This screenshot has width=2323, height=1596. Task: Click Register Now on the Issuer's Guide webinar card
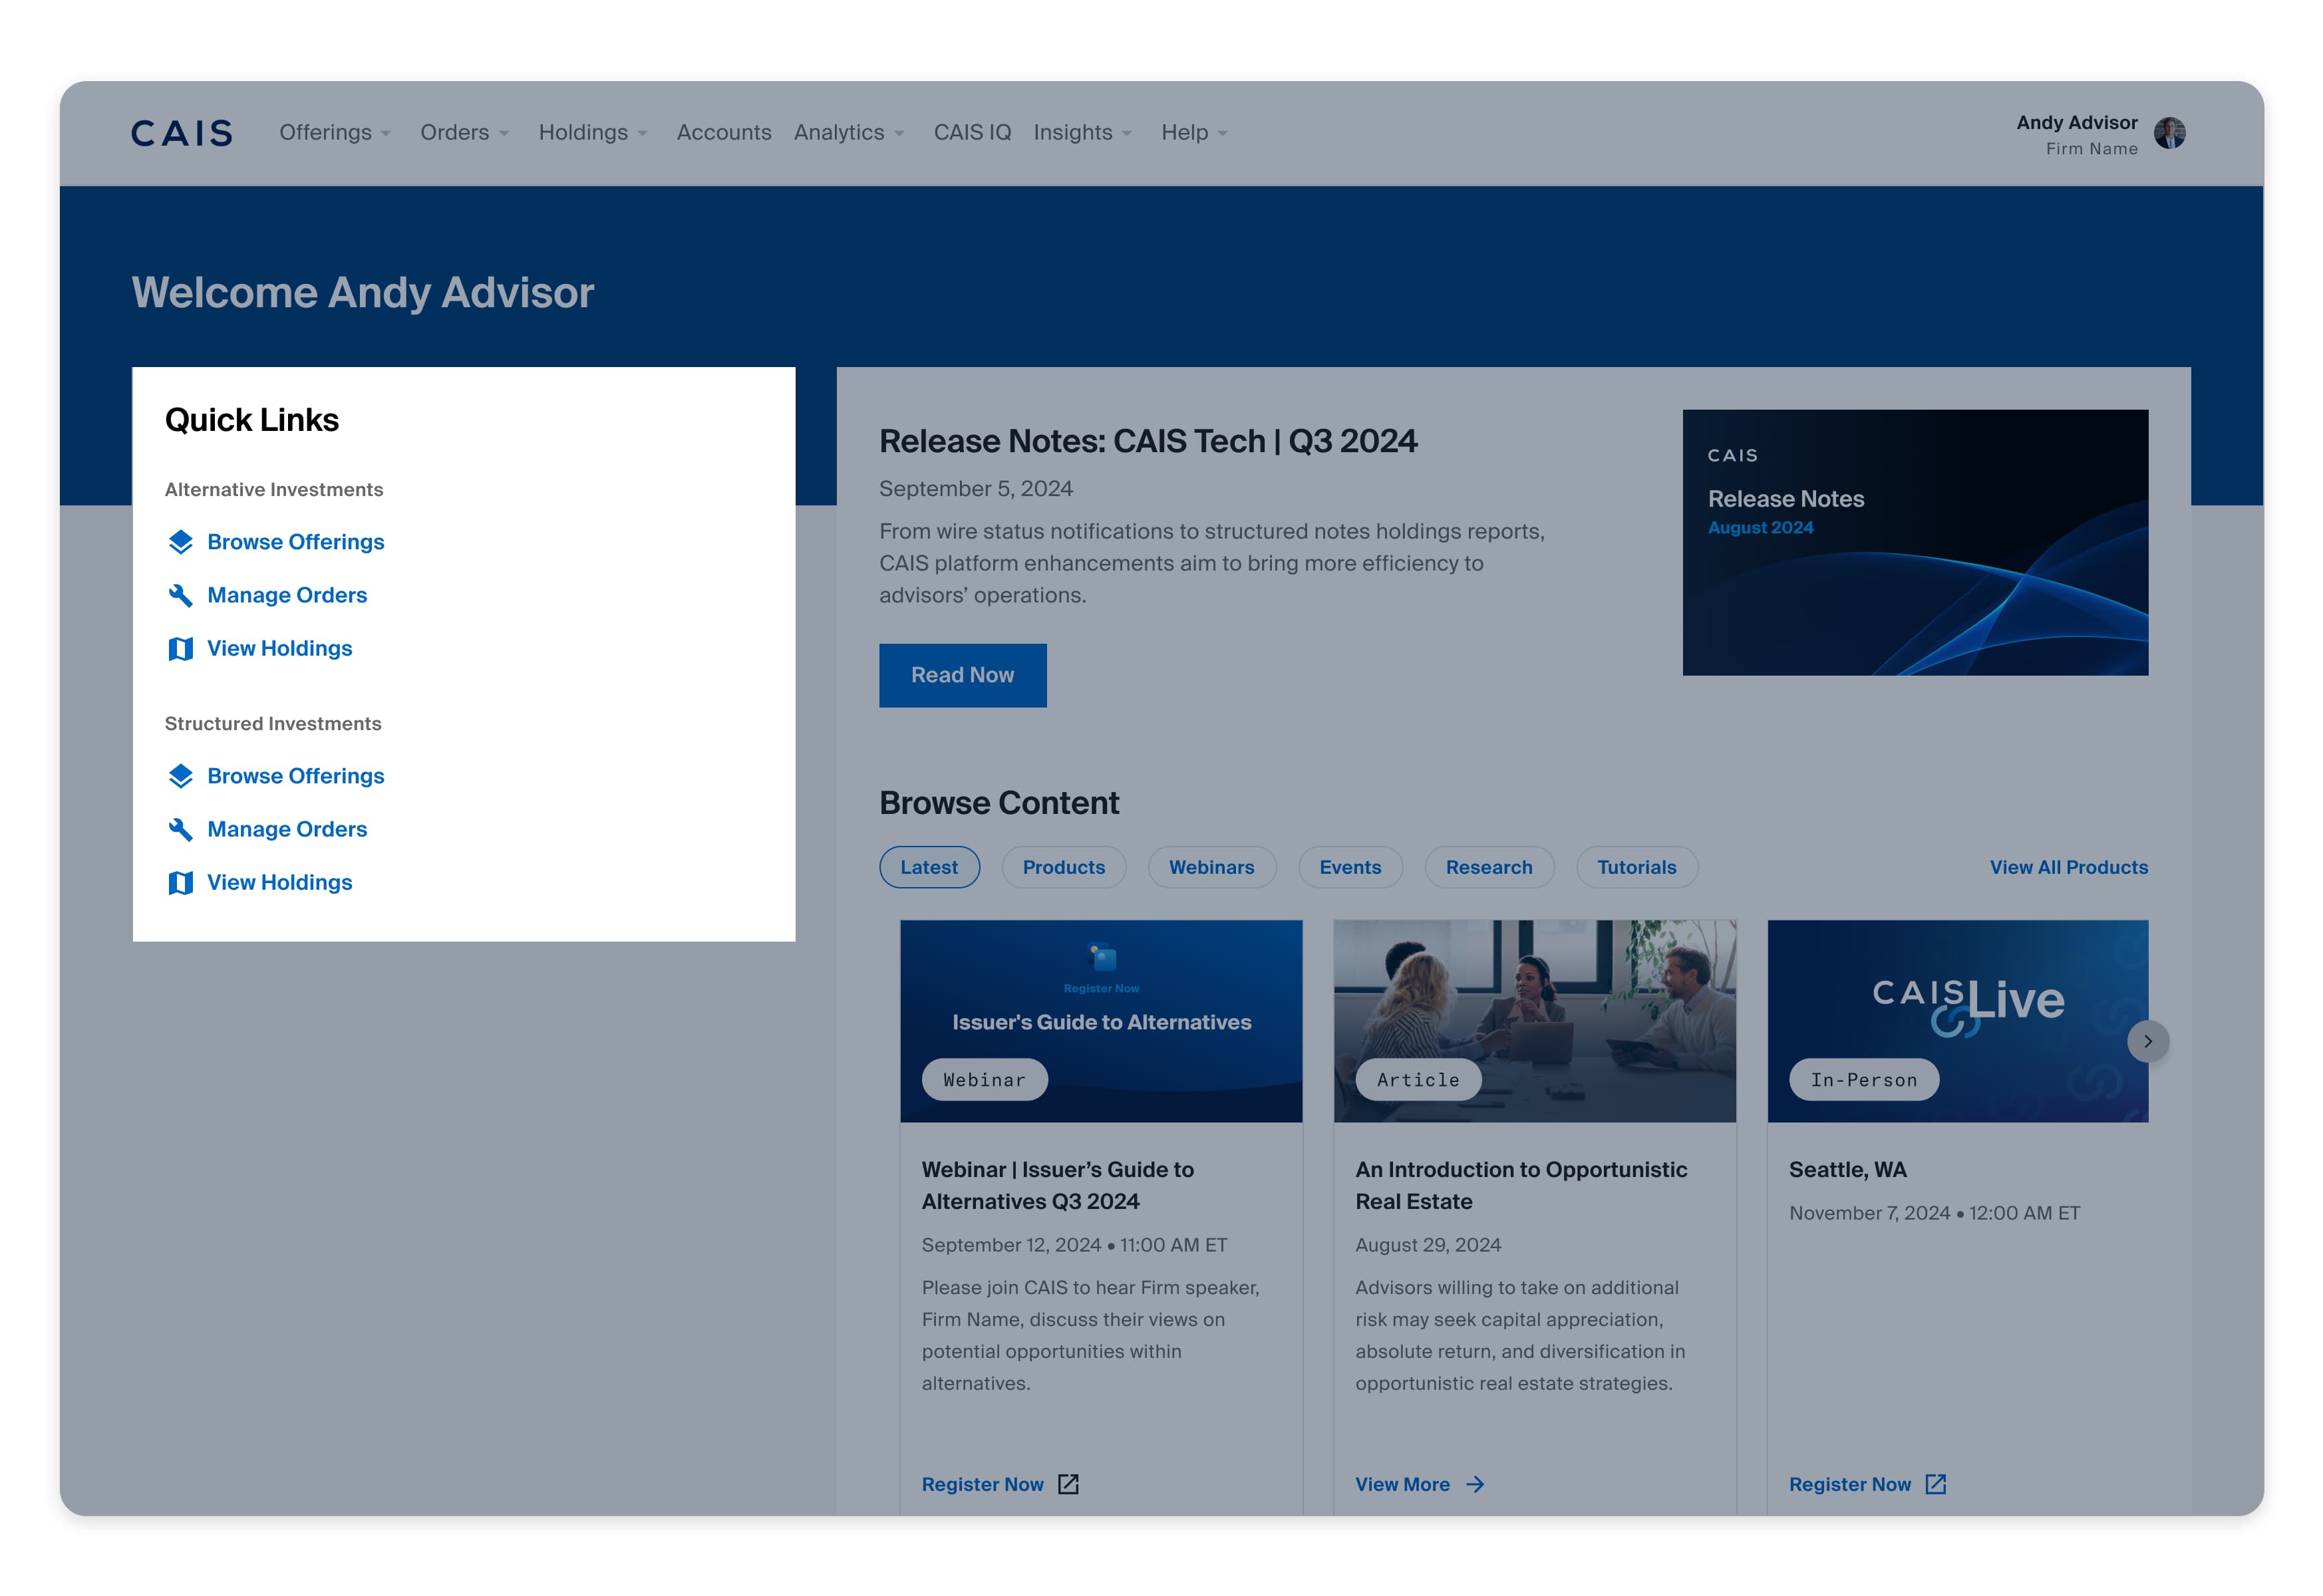point(983,1484)
